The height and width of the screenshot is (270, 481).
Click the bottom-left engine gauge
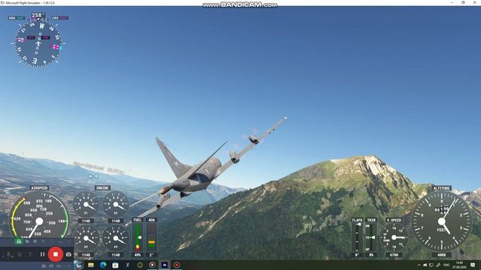pos(86,238)
